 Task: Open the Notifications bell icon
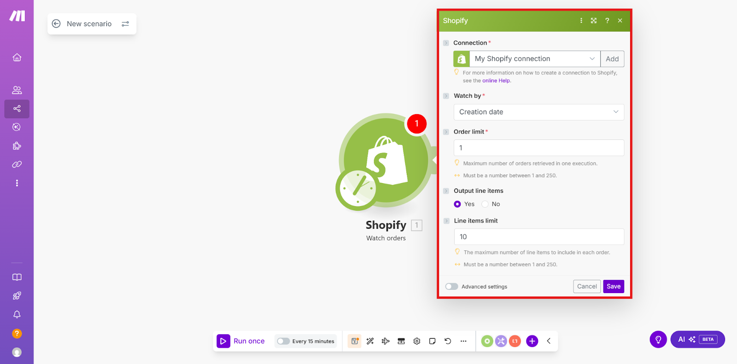point(17,314)
